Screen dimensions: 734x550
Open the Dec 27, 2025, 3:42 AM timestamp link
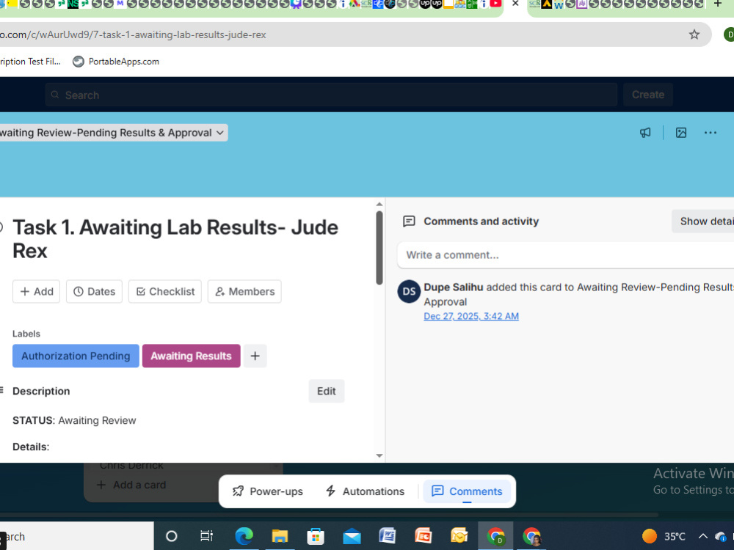471,316
